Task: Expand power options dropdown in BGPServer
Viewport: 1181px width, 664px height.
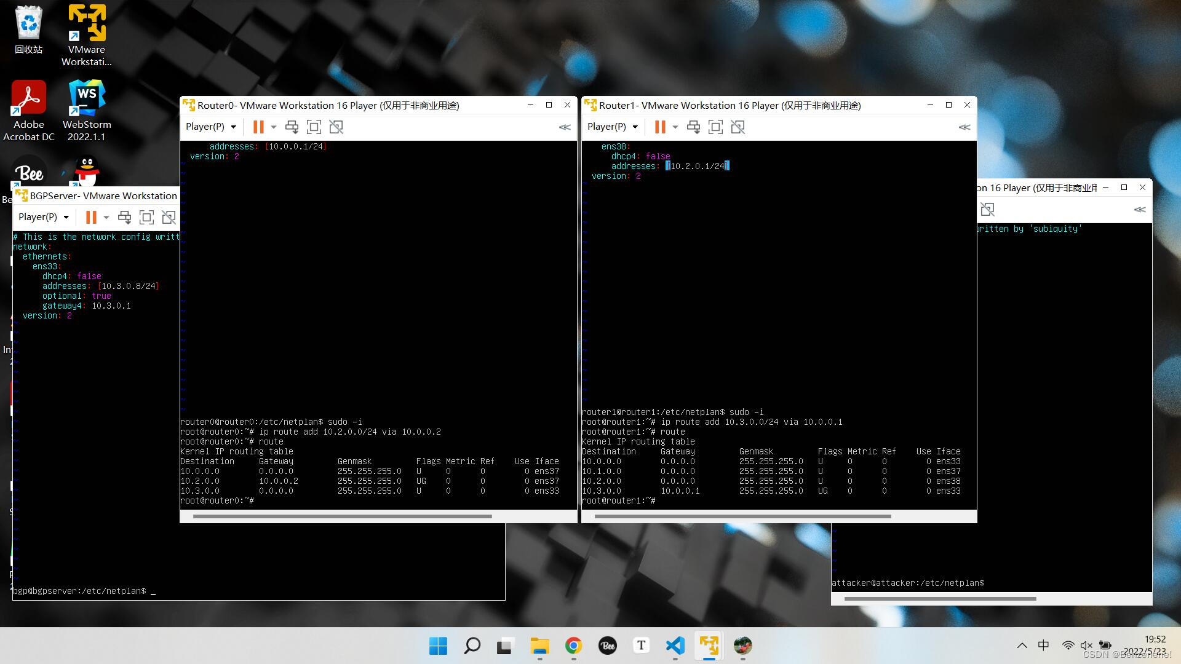Action: (106, 218)
